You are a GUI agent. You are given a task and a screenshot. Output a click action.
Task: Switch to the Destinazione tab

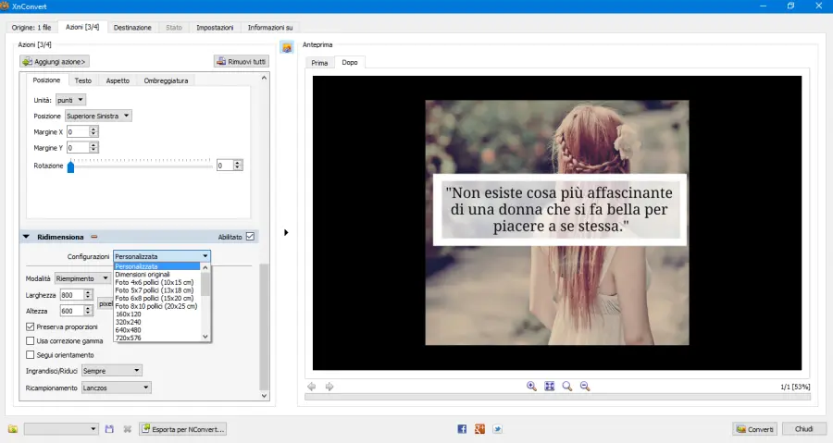pyautogui.click(x=132, y=28)
